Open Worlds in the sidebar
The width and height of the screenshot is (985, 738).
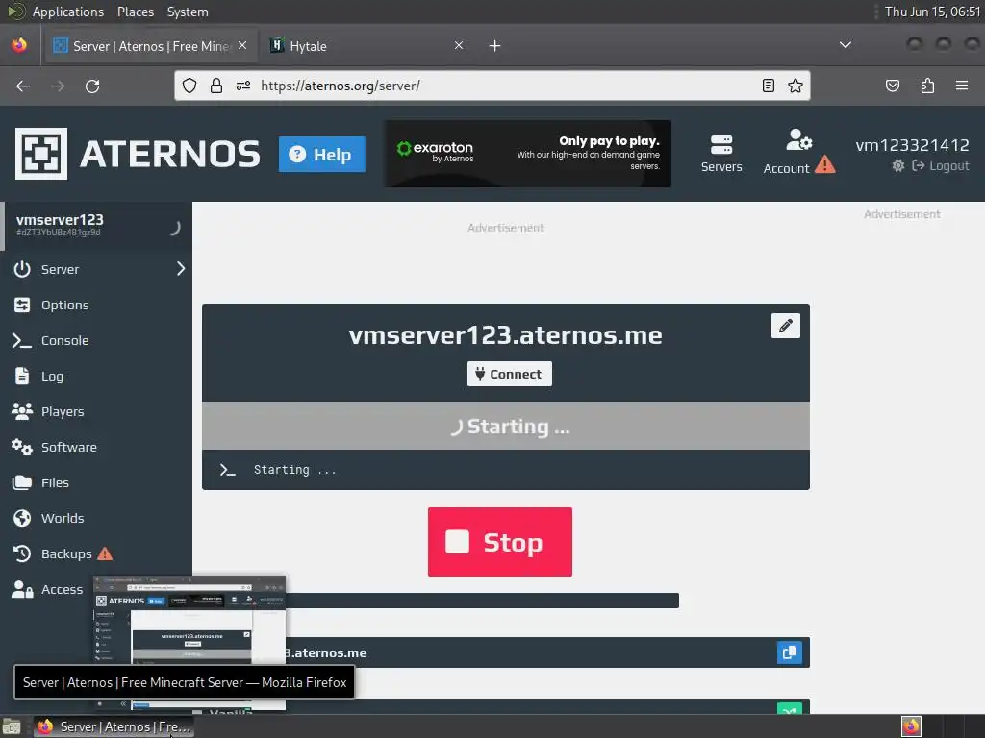[96, 518]
